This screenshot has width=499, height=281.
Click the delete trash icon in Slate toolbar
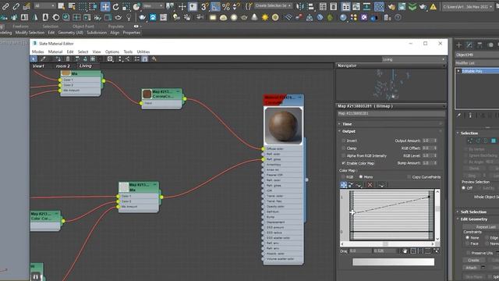pos(68,59)
